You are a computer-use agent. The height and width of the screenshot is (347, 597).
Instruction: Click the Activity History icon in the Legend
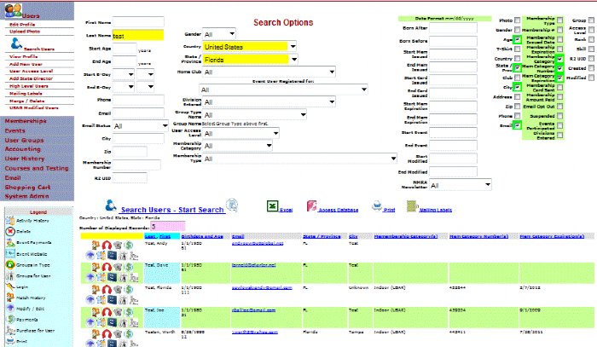pyautogui.click(x=10, y=221)
